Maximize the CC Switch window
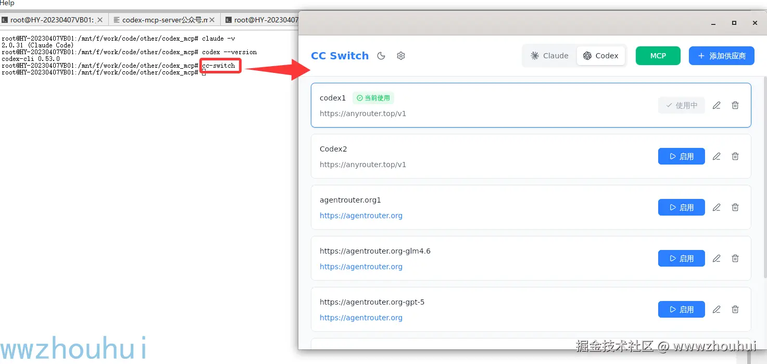Image resolution: width=767 pixels, height=364 pixels. [734, 23]
